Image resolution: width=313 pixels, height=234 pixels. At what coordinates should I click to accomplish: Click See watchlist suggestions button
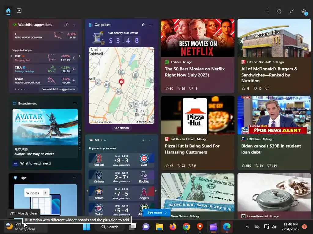(58, 89)
